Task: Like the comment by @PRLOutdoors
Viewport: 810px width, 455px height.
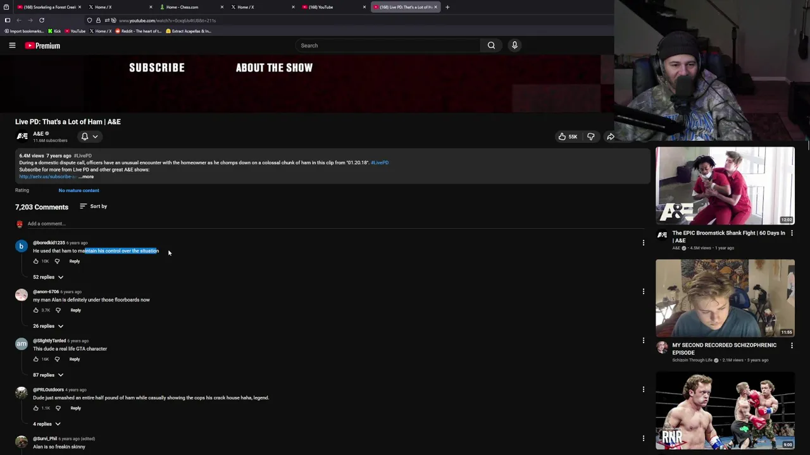Action: click(36, 408)
